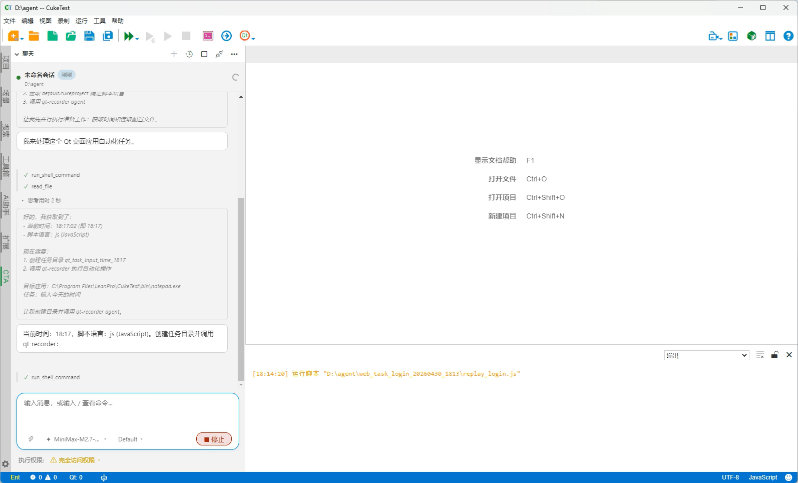Open the 输出 combo box

[706, 355]
